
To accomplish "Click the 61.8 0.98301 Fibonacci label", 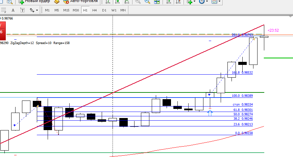I will [x=243, y=110].
